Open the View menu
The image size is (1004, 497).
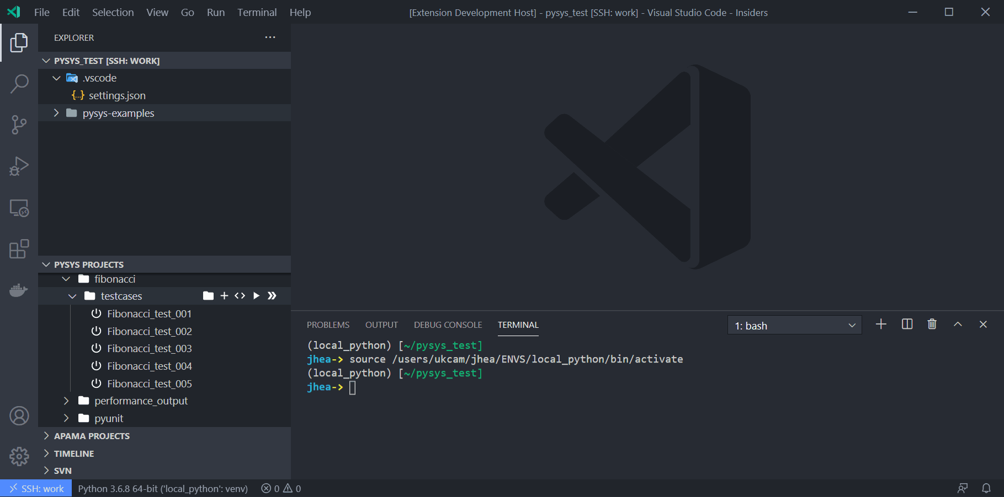point(157,12)
